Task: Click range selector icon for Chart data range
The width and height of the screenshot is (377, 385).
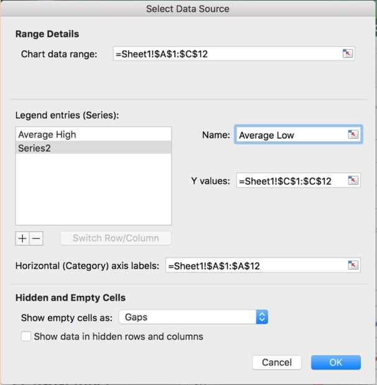Action: [x=347, y=54]
